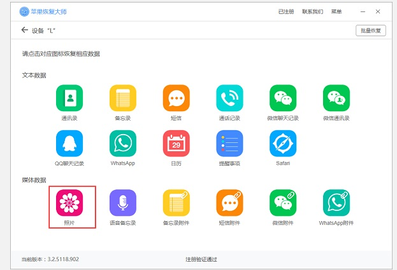Select the 语音备忘录 microphone icon
397x270 pixels.
pos(123,203)
